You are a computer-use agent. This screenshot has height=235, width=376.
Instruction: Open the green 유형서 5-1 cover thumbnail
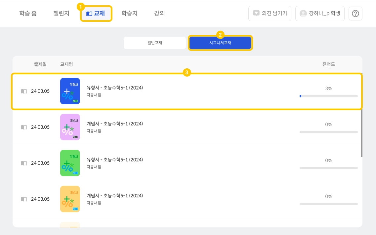pyautogui.click(x=70, y=163)
